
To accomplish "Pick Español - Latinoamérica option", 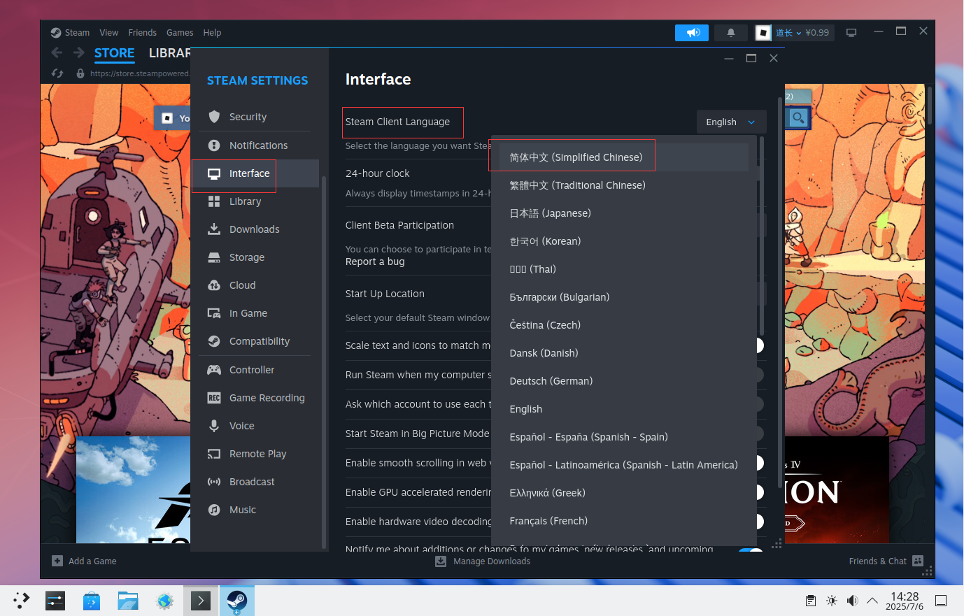I will [624, 465].
